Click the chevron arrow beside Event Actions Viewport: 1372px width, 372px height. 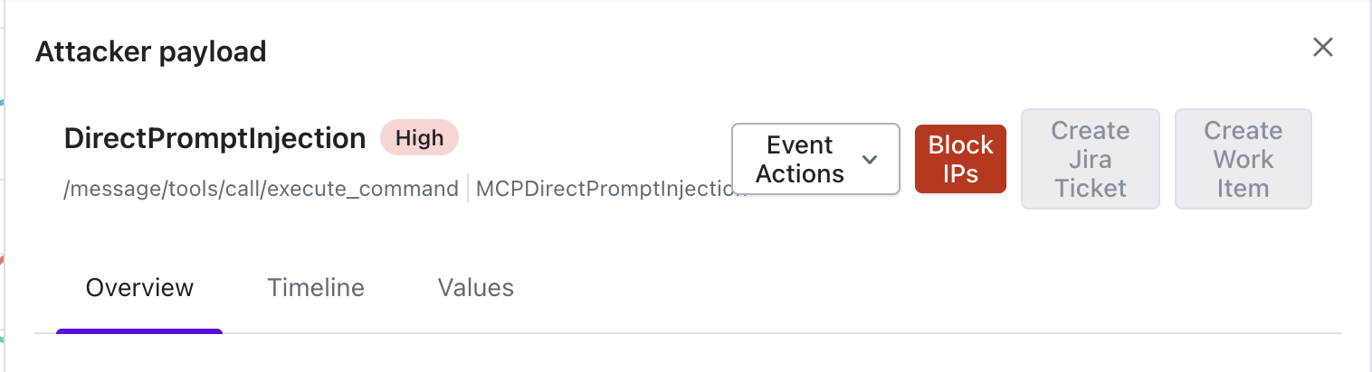870,160
